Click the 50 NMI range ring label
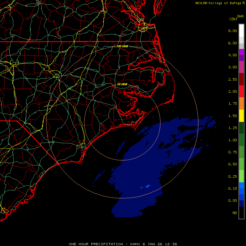This screenshot has height=246, width=246. tap(122, 84)
